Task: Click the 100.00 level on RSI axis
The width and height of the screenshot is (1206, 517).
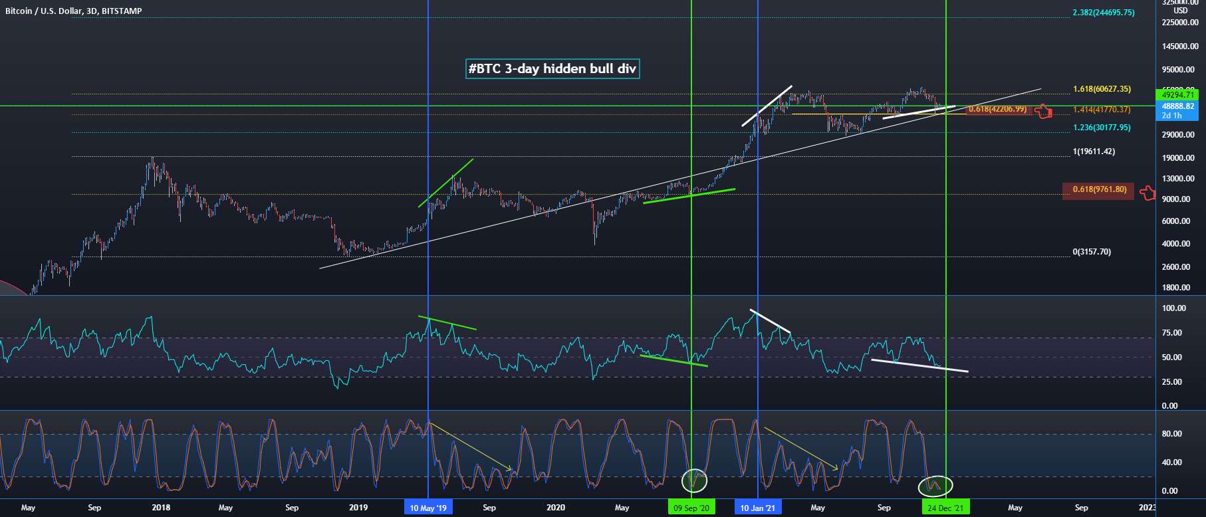Action: pyautogui.click(x=1174, y=308)
